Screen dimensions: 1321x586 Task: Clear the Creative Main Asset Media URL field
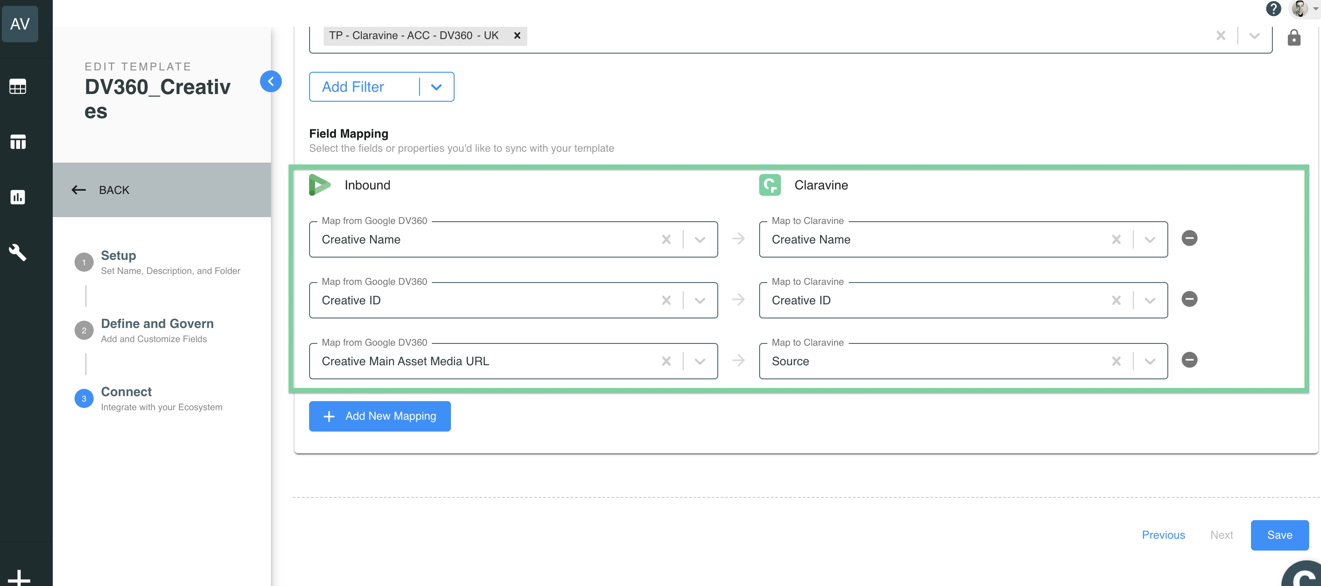click(666, 361)
